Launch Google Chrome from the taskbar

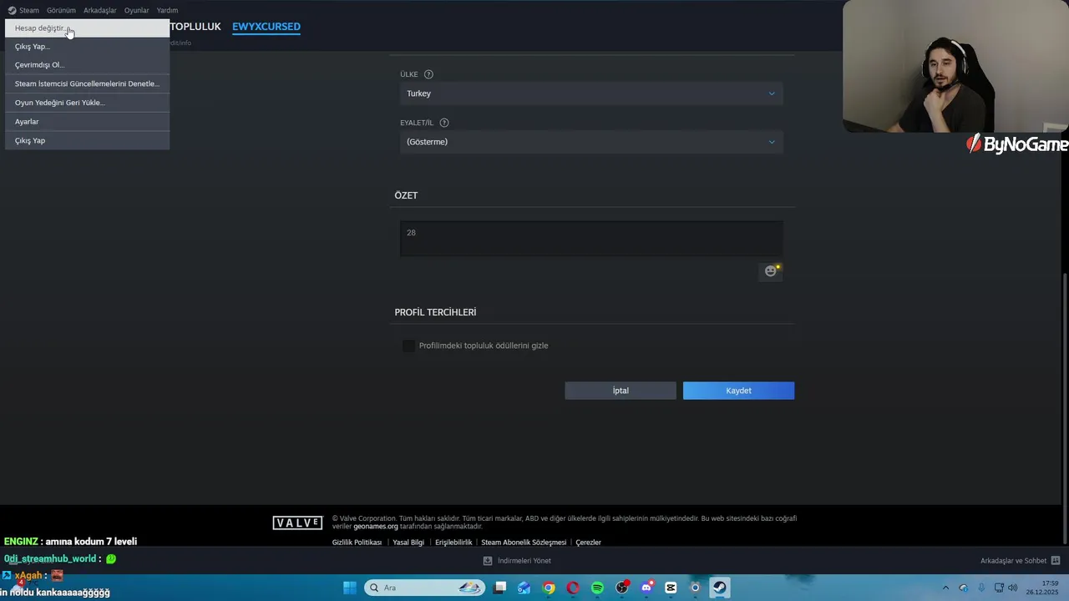549,588
